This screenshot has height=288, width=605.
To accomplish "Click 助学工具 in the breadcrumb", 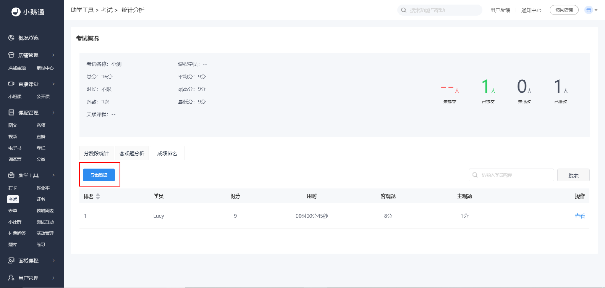I will pyautogui.click(x=82, y=10).
